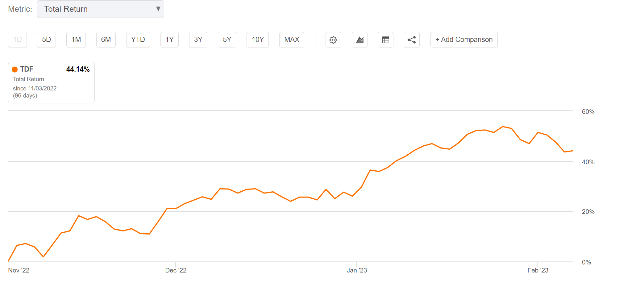
Task: Click the '(96 days)' text
Action: (25, 96)
